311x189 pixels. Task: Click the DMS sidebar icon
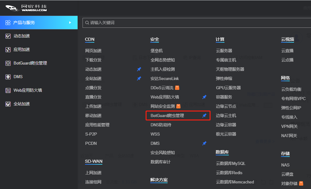coord(8,77)
